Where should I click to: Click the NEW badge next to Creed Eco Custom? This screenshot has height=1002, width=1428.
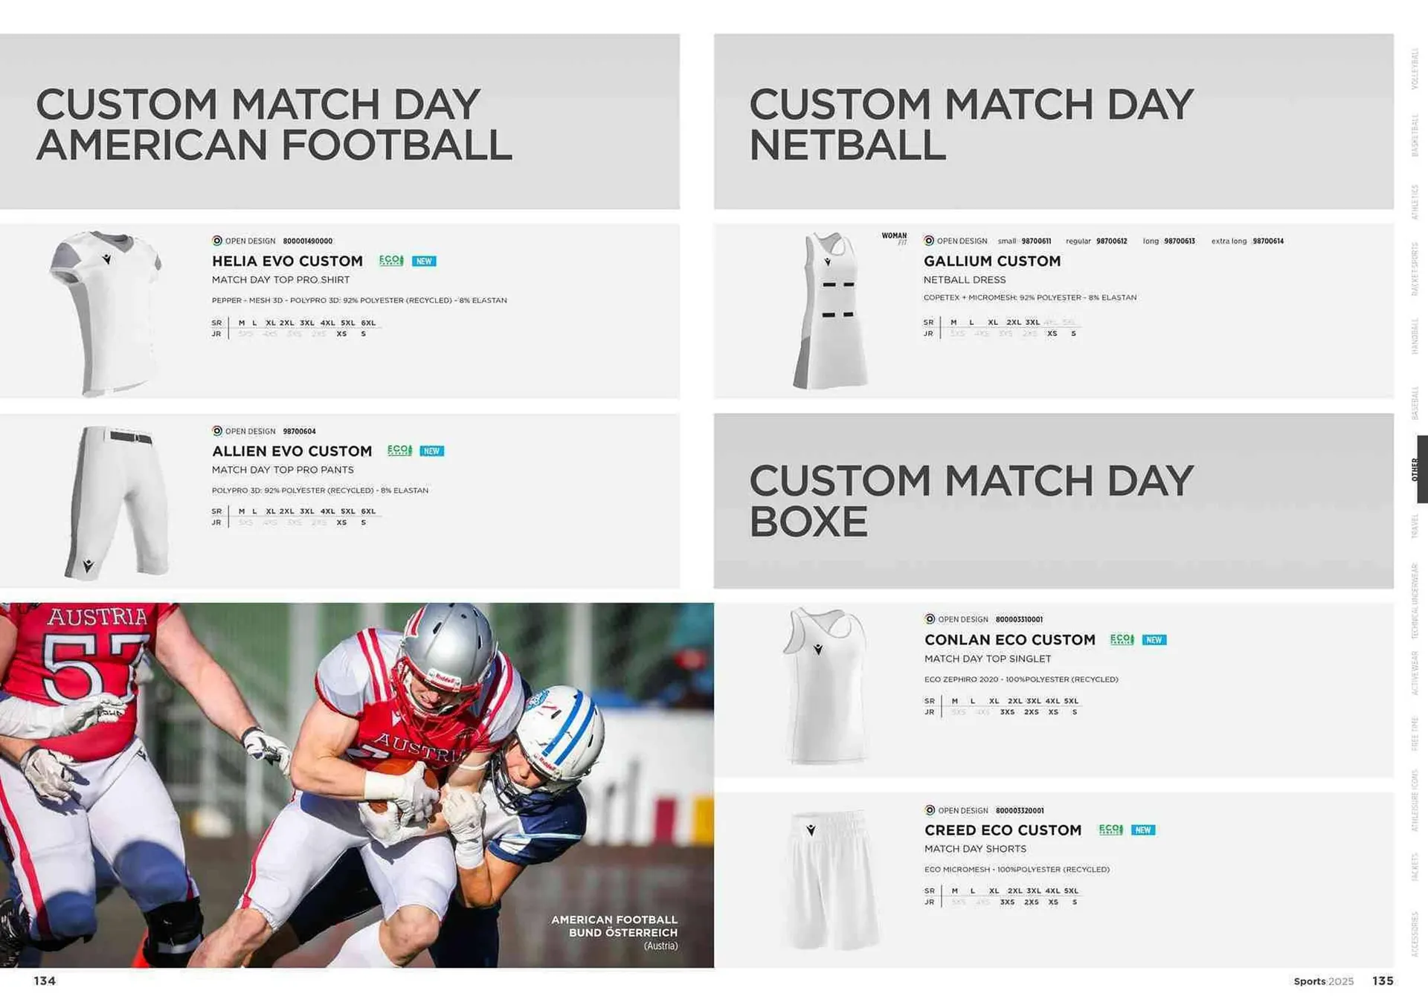[1143, 830]
